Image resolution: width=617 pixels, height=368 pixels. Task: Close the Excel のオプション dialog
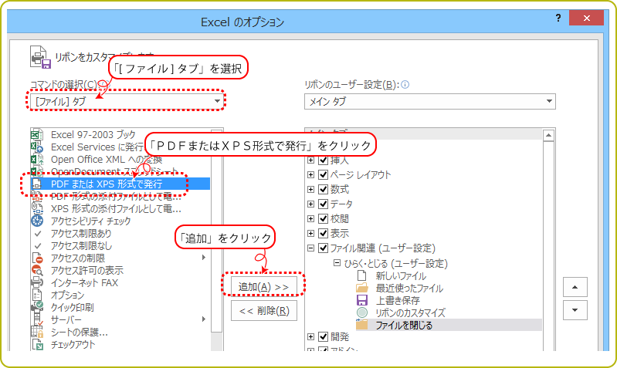[586, 18]
